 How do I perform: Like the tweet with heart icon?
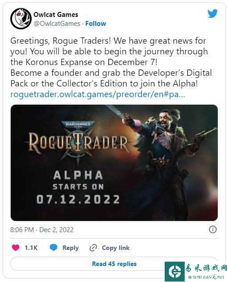point(16,248)
